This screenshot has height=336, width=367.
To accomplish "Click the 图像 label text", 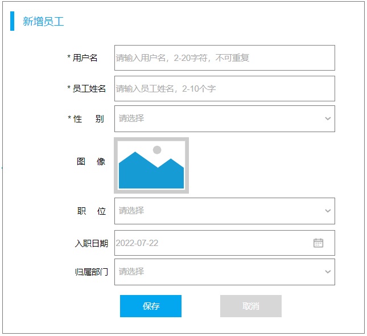I will (91, 161).
